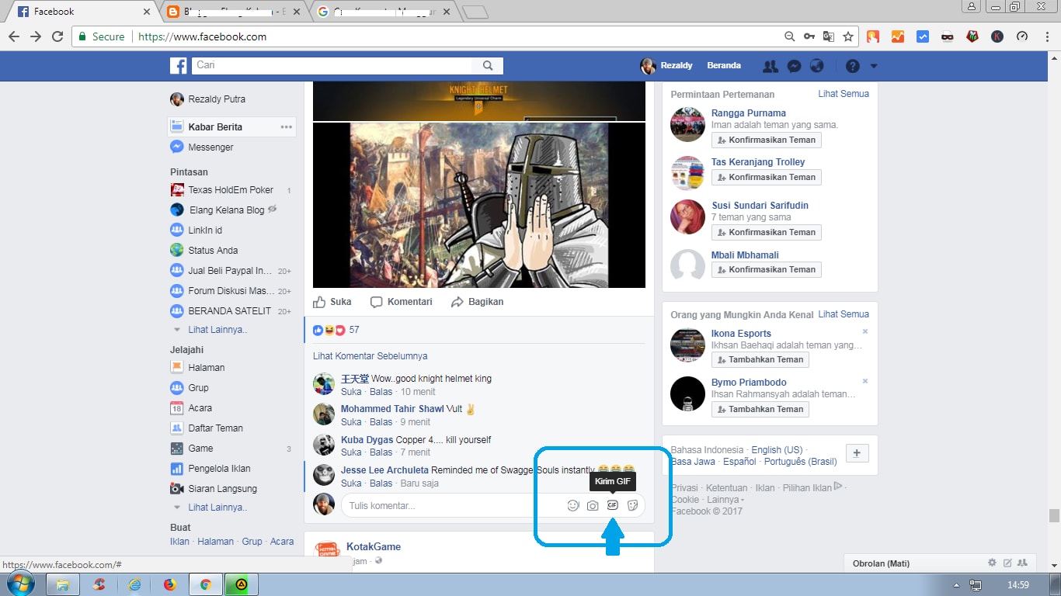Open the notifications globe icon
The height and width of the screenshot is (596, 1061).
816,66
